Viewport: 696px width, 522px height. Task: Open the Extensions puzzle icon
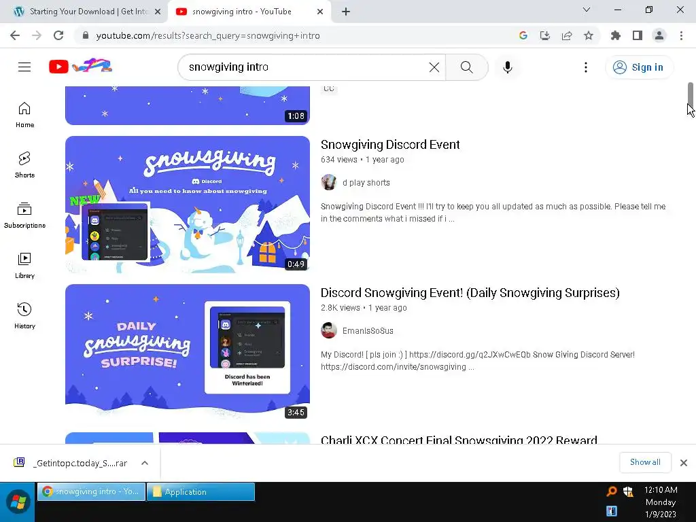(615, 35)
